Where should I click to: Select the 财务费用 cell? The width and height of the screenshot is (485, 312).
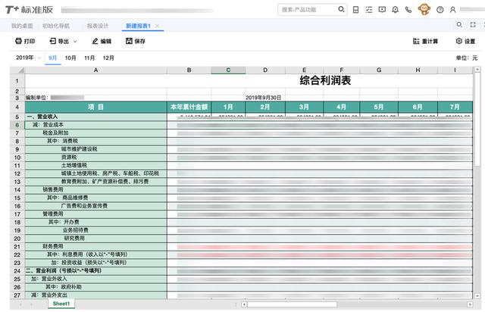[96, 246]
